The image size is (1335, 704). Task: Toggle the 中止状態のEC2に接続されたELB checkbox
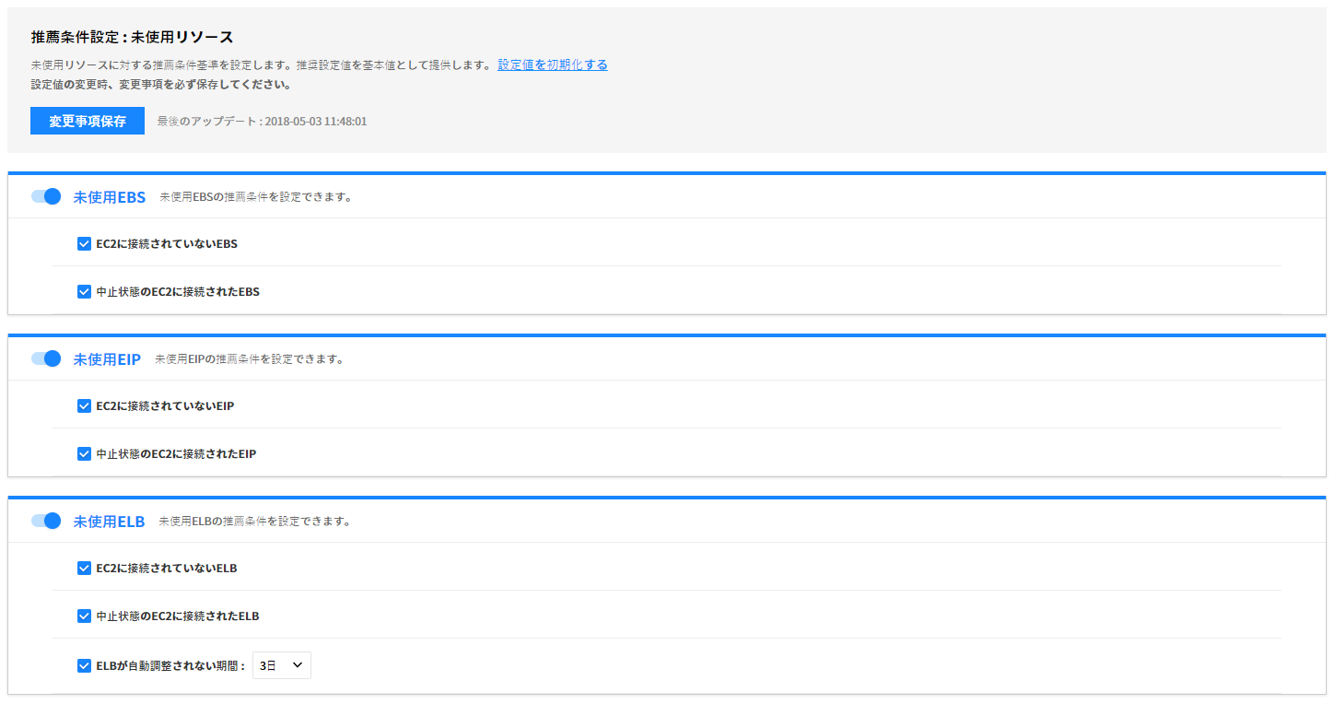point(84,616)
